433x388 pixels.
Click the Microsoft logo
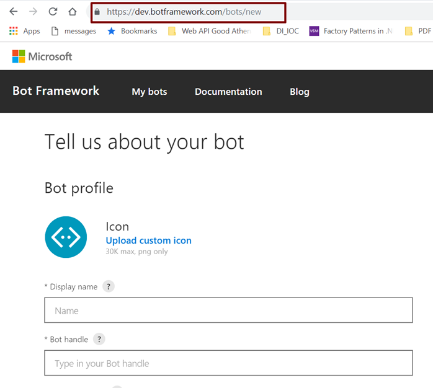42,56
